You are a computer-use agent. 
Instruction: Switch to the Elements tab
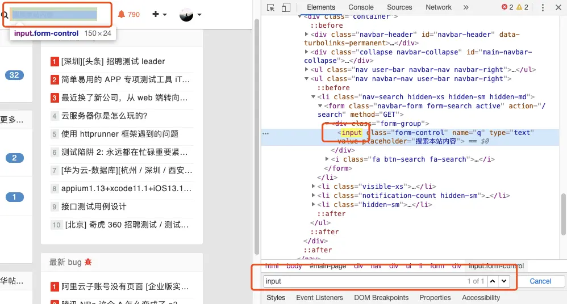[321, 7]
